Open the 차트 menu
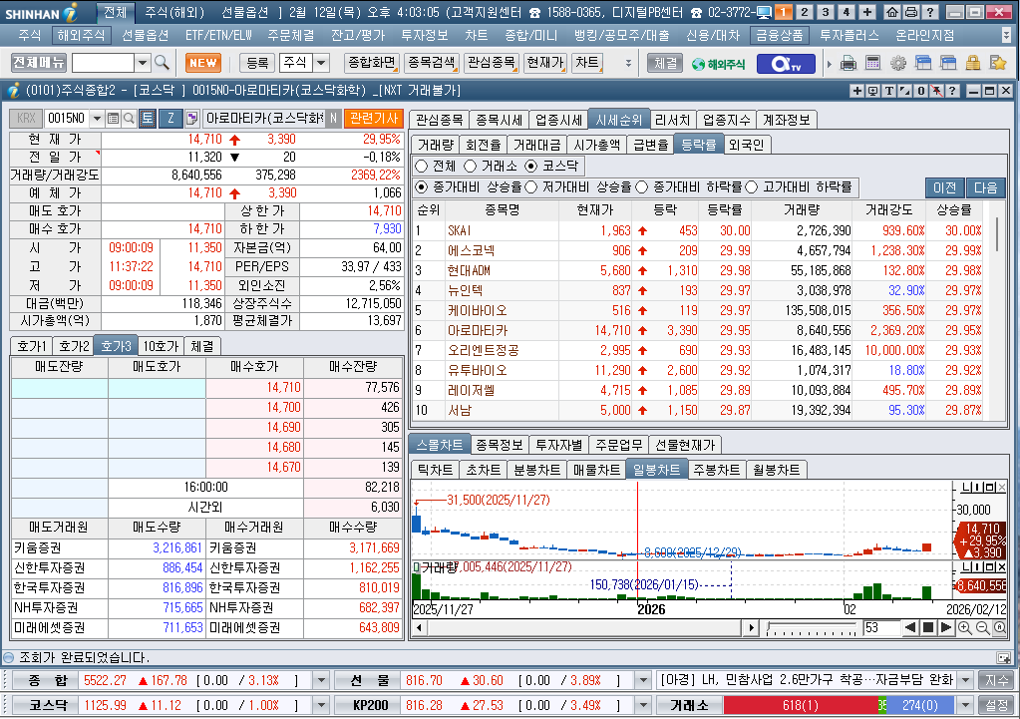1020x719 pixels. pos(476,35)
